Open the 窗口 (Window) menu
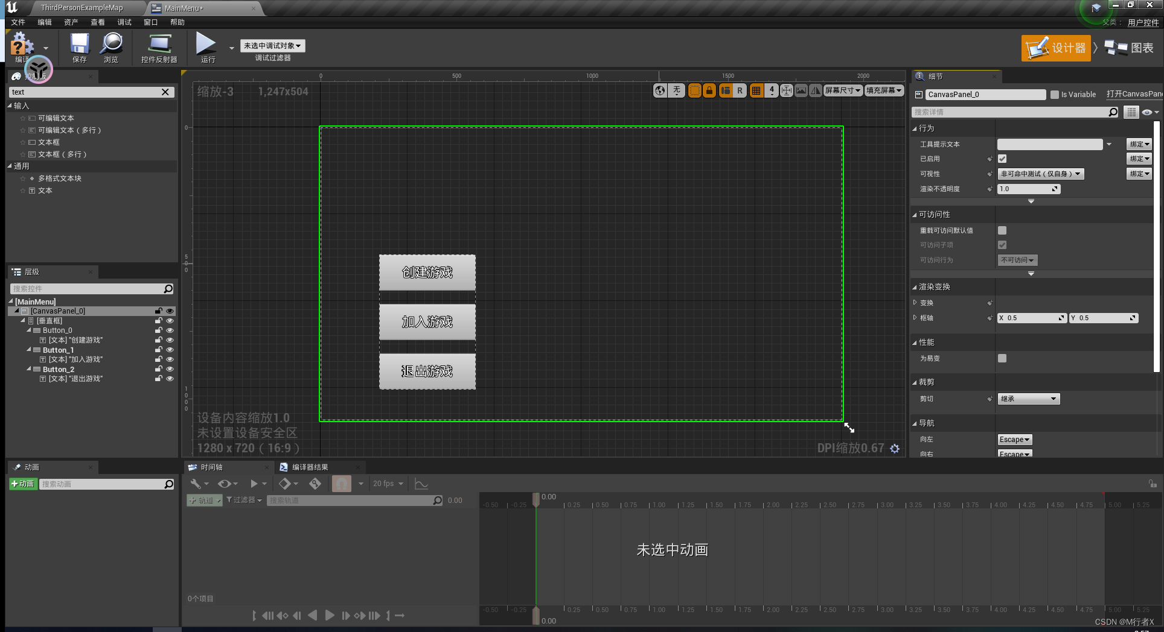Screen dimensions: 1164x632 pyautogui.click(x=151, y=22)
